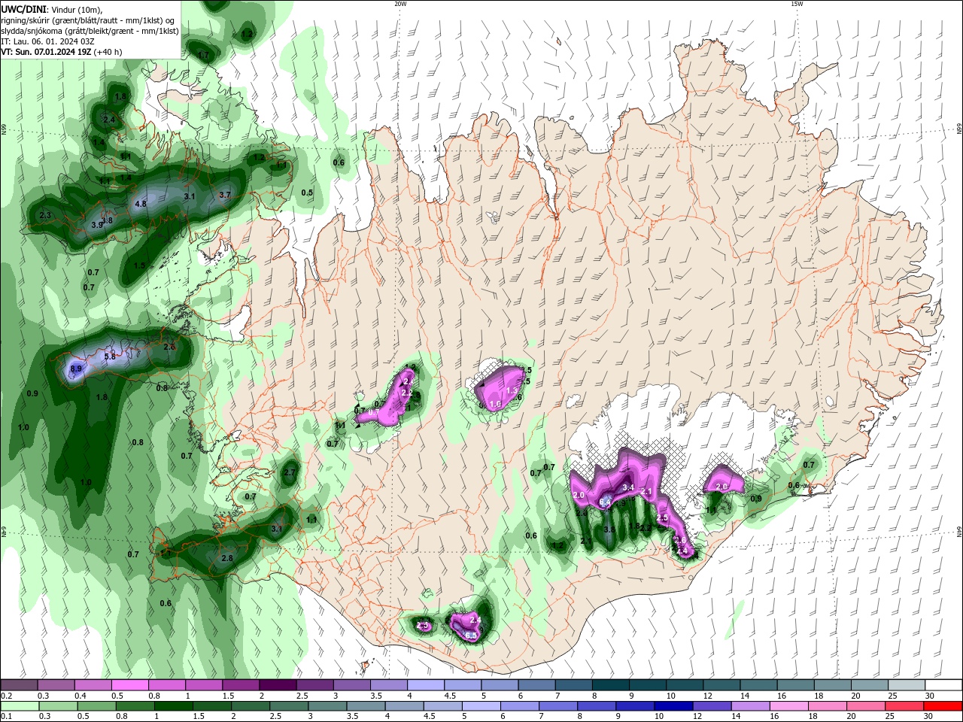This screenshot has height=722, width=963.
Task: Pick the light lavender snow swatch 4–4.5
Action: (426, 684)
